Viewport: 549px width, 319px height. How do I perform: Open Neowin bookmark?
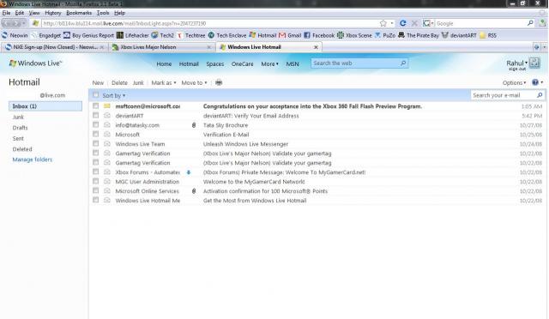(15, 35)
